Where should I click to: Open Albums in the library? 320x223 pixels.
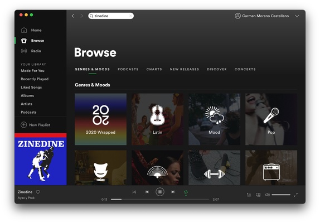point(27,96)
